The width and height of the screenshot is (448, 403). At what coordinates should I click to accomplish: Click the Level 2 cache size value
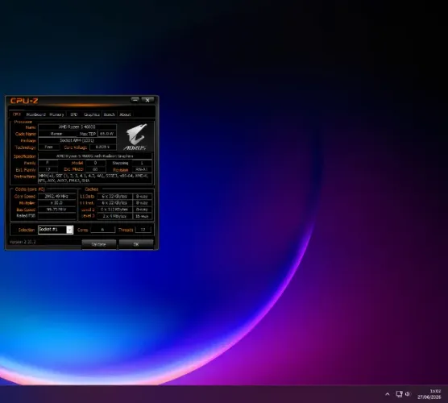[x=114, y=210]
